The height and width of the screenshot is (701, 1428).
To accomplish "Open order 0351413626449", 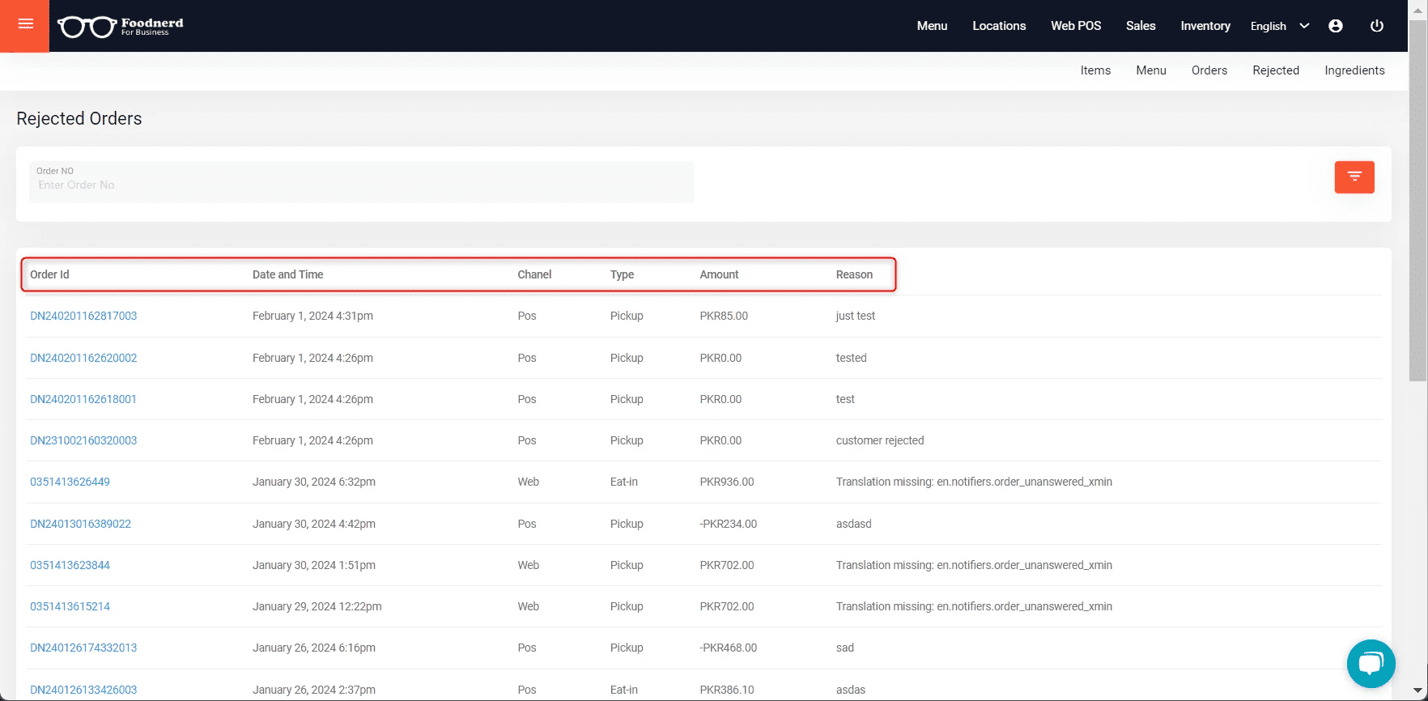I will [x=70, y=482].
